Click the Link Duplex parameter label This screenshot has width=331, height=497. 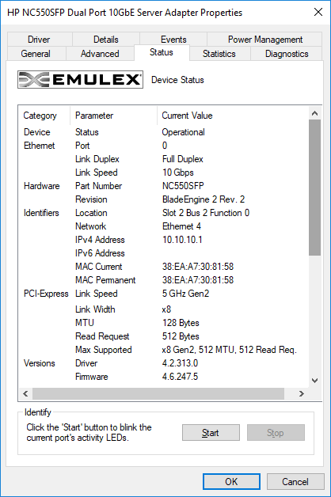(97, 159)
